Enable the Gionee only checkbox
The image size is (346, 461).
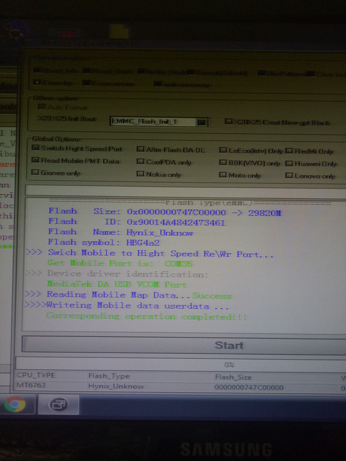(x=35, y=172)
